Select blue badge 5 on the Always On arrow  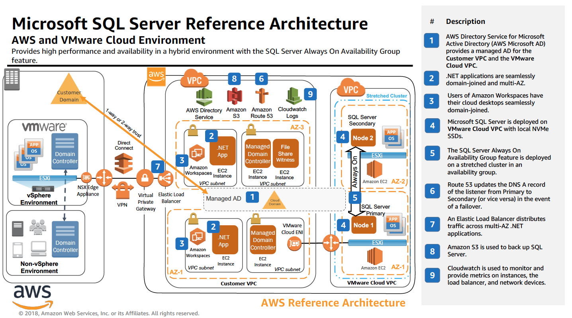point(355,197)
